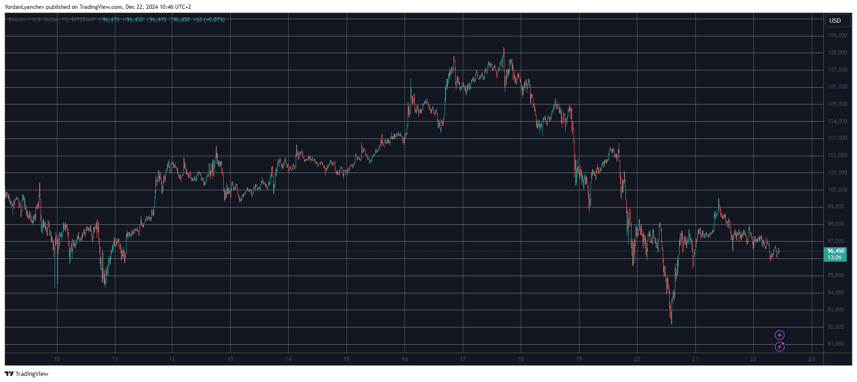Click date 16 on the time axis
The image size is (857, 382).
coord(404,359)
